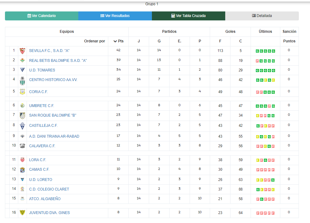Open CALAVERA C.F. team link
Screen dimensions: 310x223
(42, 146)
